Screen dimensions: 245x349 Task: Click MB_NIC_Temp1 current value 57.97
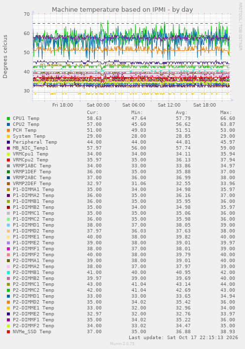point(94,148)
